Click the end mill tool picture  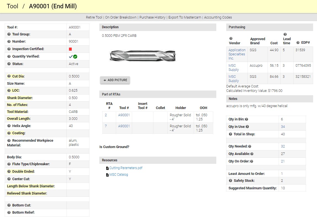[x=142, y=56]
